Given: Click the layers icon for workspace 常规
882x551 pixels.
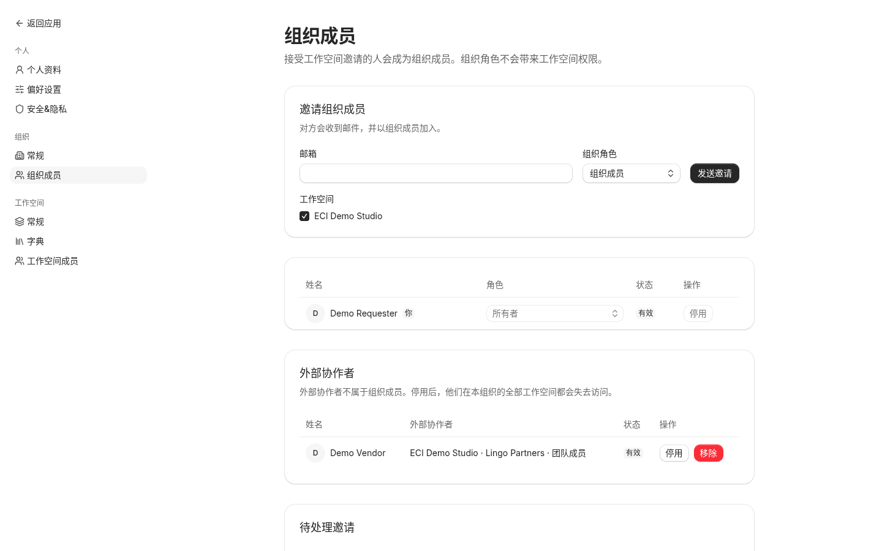Looking at the screenshot, I should (x=20, y=222).
